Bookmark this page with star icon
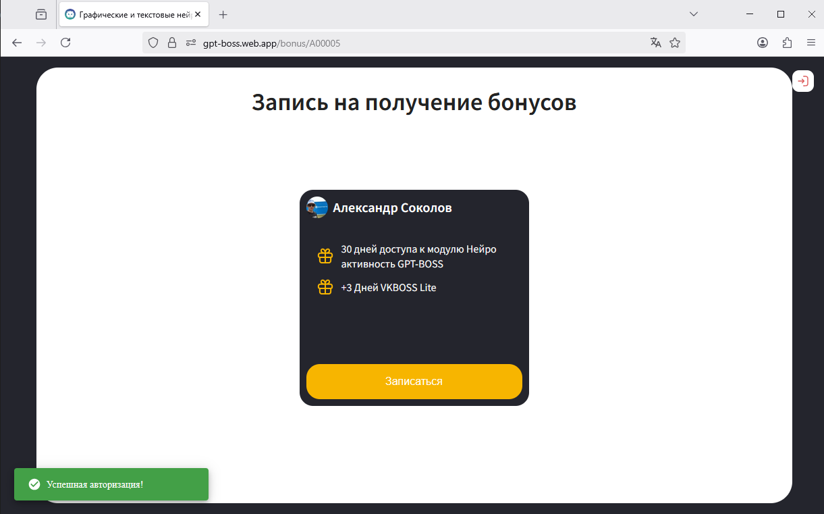Image resolution: width=824 pixels, height=514 pixels. pyautogui.click(x=675, y=43)
